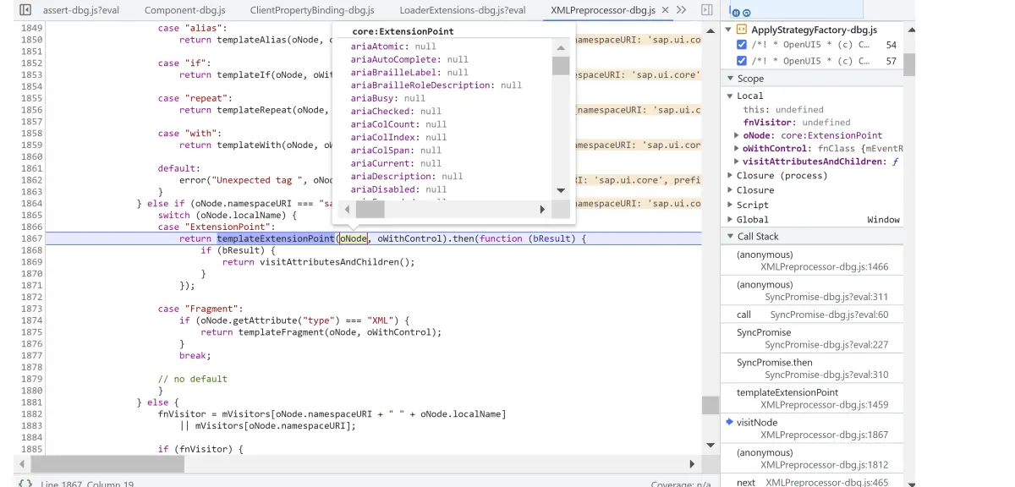Toggle the file navigator sidebar icon
The height and width of the screenshot is (487, 1015).
pyautogui.click(x=25, y=10)
